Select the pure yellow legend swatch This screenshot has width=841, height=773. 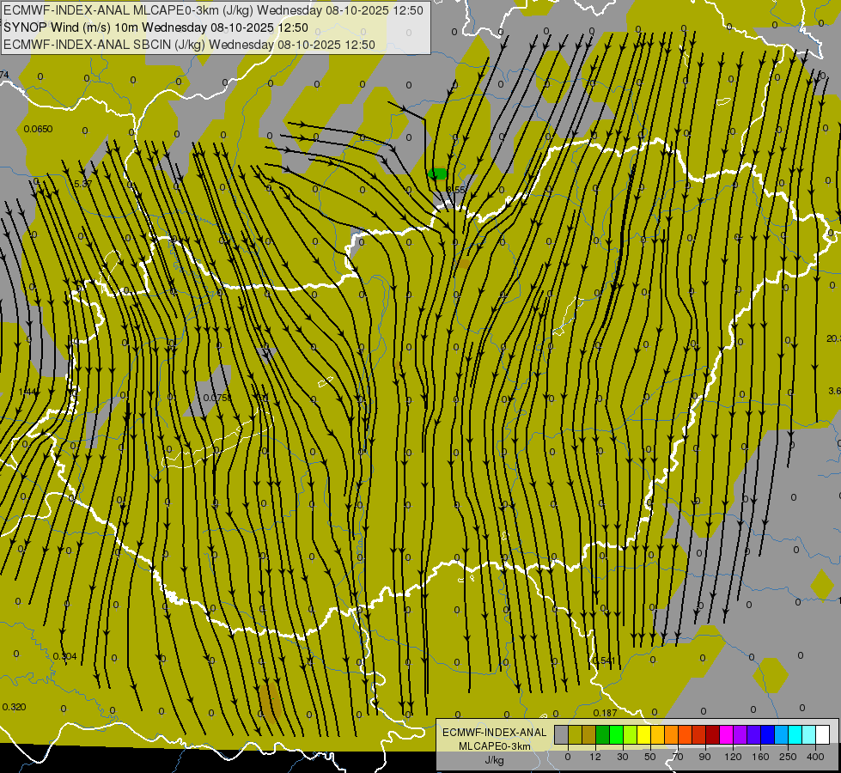coord(644,734)
